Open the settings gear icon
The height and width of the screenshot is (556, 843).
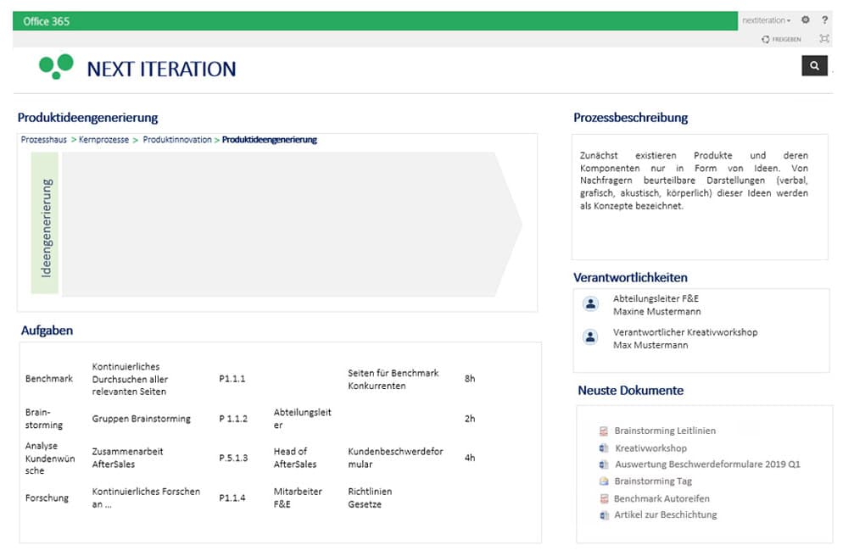806,19
